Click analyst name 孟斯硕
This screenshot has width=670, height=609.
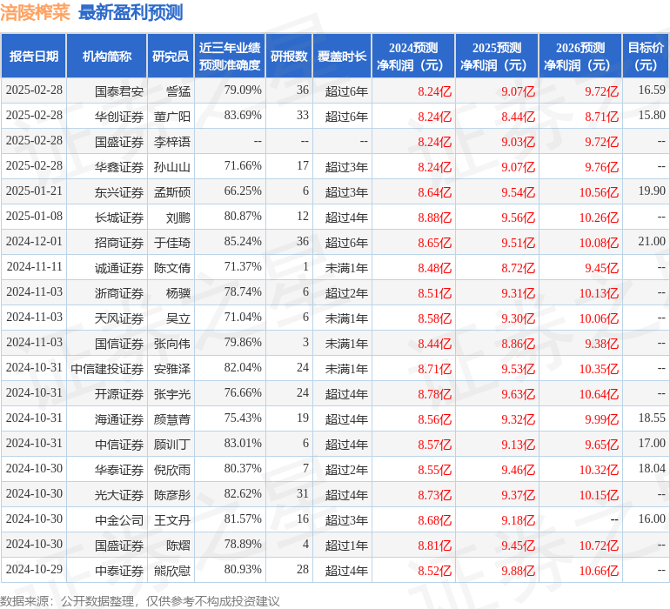point(172,191)
